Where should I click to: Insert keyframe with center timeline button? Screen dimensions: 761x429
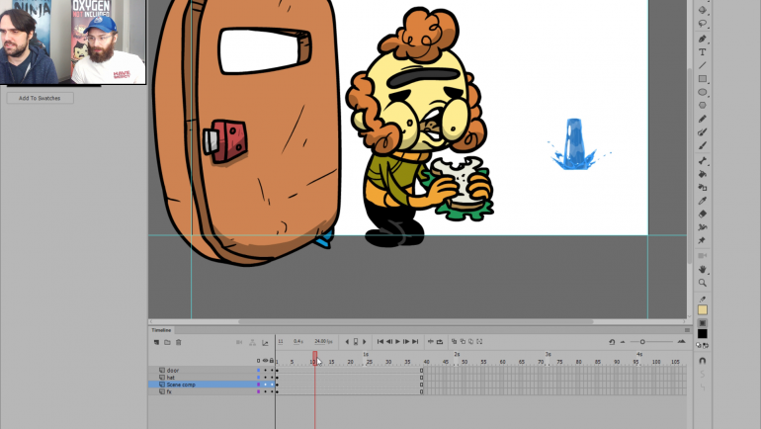tap(356, 342)
